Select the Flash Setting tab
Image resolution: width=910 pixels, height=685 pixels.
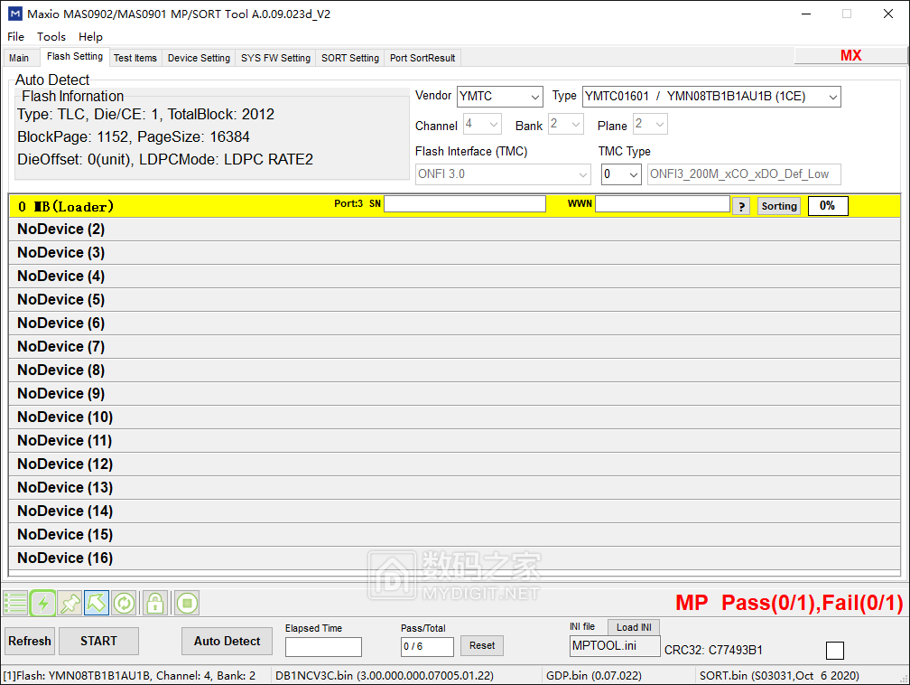(75, 57)
